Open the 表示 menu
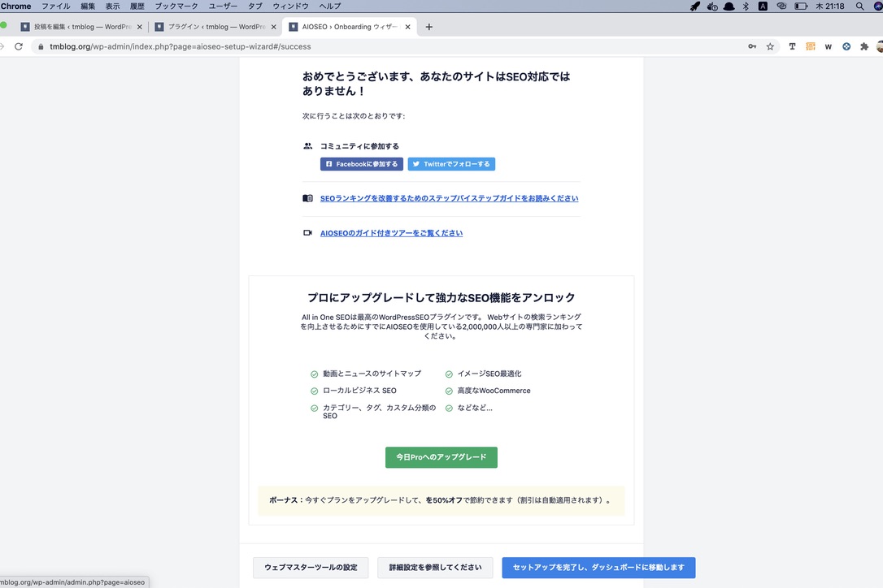The image size is (883, 588). coord(113,6)
